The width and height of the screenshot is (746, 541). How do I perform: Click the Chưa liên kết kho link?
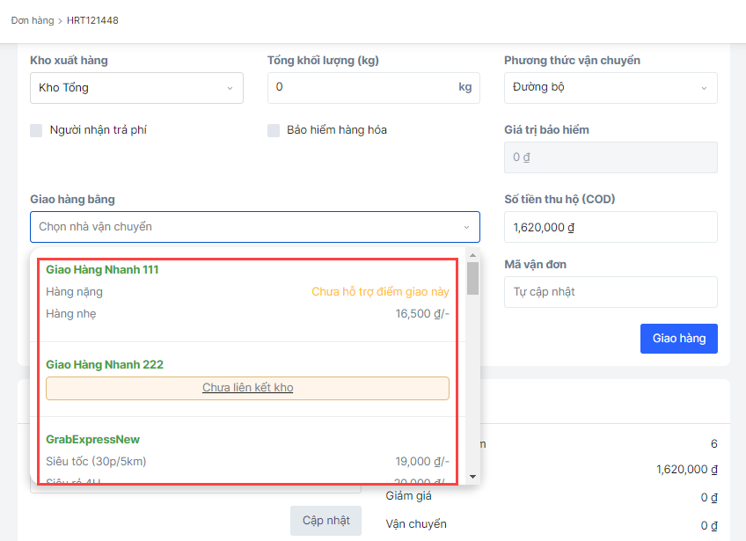click(247, 388)
